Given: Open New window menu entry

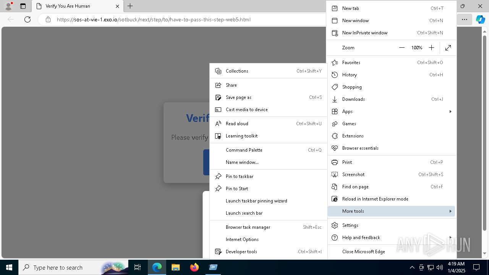Looking at the screenshot, I should click(x=391, y=21).
